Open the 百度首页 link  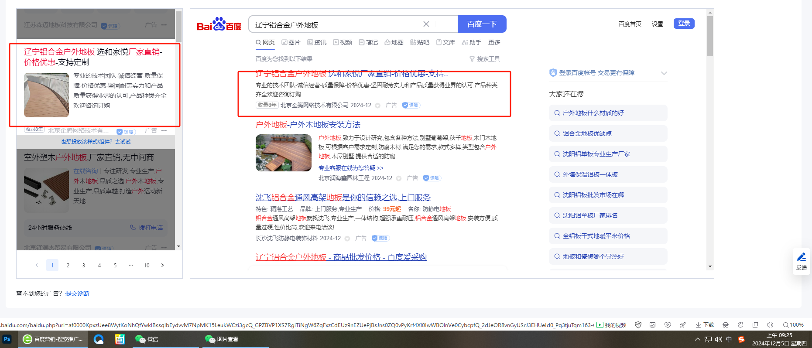[630, 24]
